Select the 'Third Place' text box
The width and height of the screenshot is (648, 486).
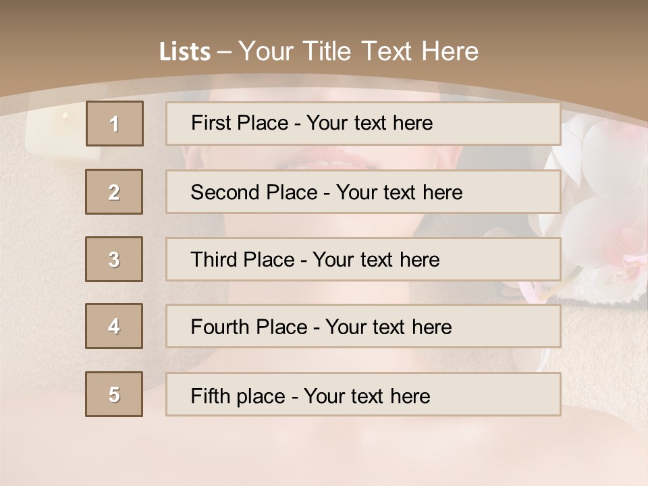[363, 259]
